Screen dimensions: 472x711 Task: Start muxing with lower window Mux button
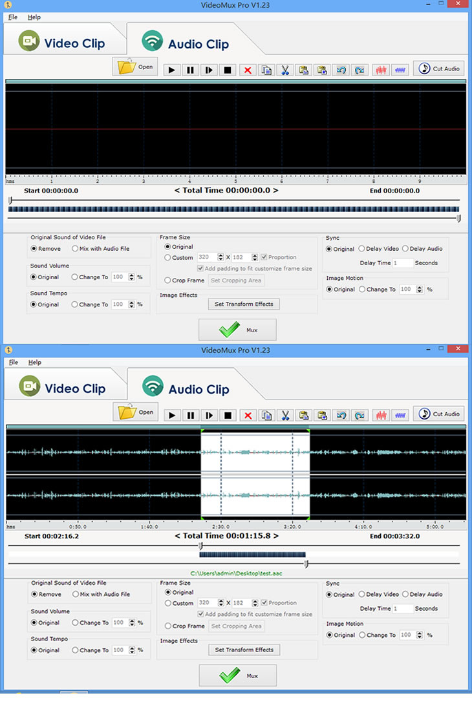237,675
